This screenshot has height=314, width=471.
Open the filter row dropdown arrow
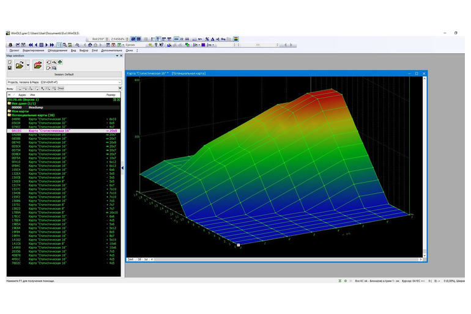pos(120,88)
